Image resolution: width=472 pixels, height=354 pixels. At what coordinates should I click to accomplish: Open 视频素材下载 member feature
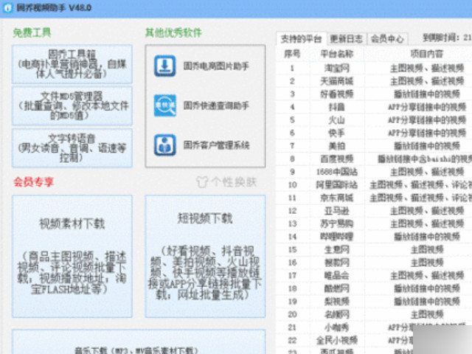click(x=72, y=256)
